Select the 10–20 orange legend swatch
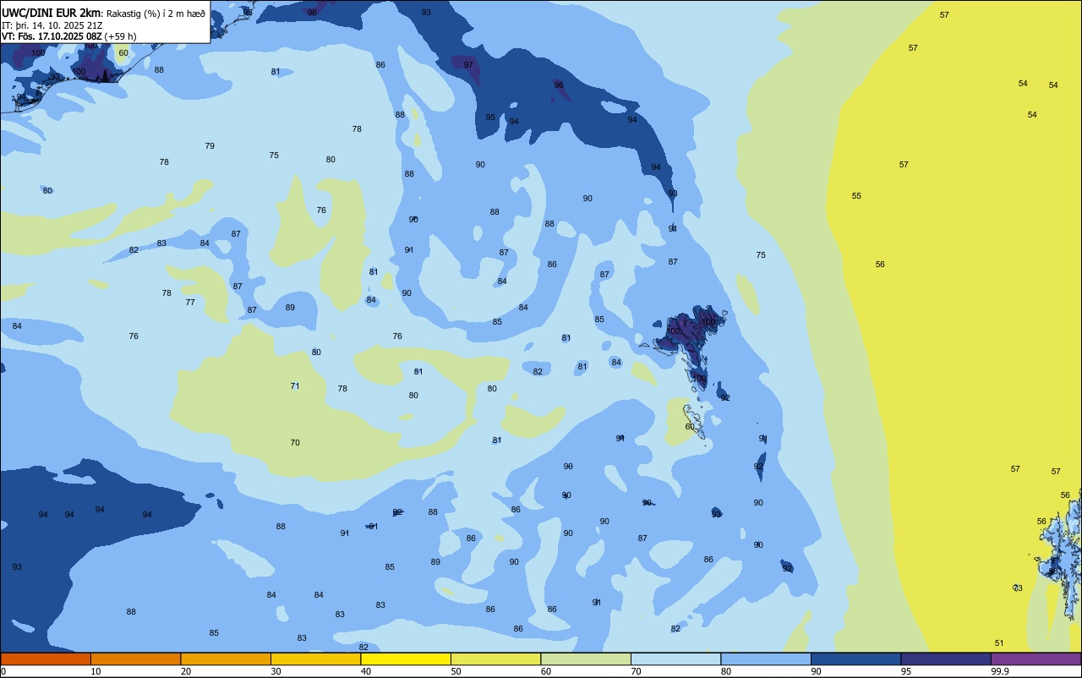The image size is (1082, 678). pyautogui.click(x=135, y=659)
